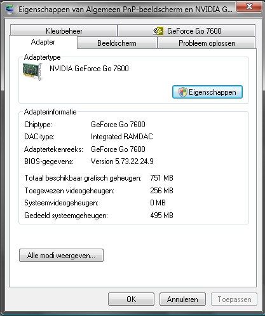Click the Toegewezen videogeheugen label
This screenshot has height=316, width=265.
[69, 191]
